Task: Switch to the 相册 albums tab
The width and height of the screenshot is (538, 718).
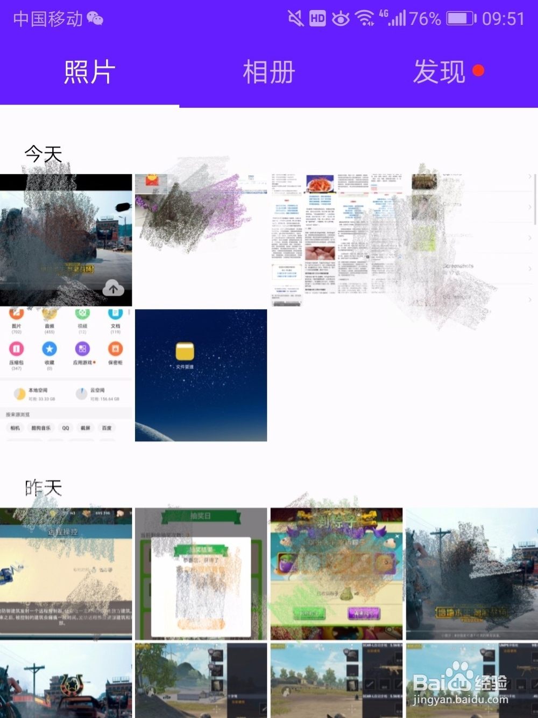Action: [269, 71]
